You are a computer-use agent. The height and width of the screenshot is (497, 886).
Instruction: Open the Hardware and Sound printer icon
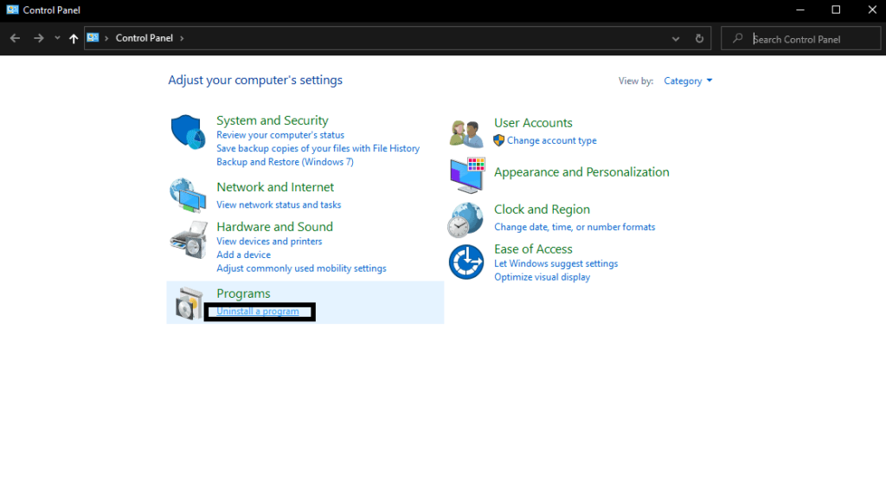[188, 240]
